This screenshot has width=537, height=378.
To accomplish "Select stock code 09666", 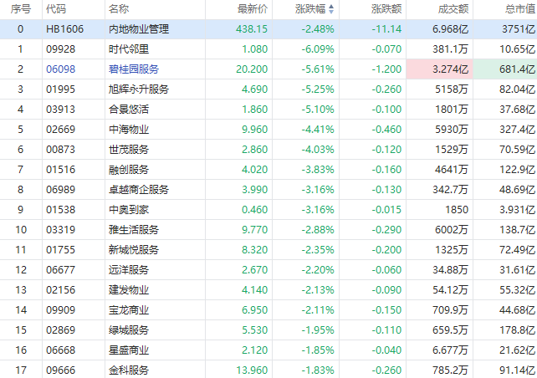I will click(x=60, y=370).
